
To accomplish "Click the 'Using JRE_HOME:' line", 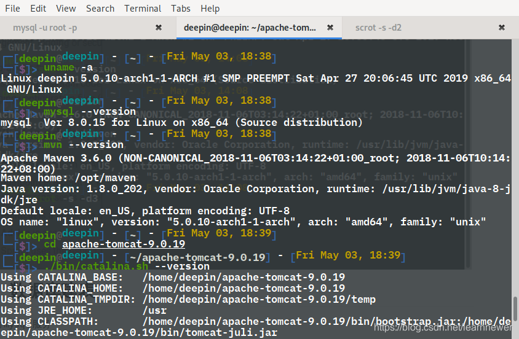I will point(84,311).
